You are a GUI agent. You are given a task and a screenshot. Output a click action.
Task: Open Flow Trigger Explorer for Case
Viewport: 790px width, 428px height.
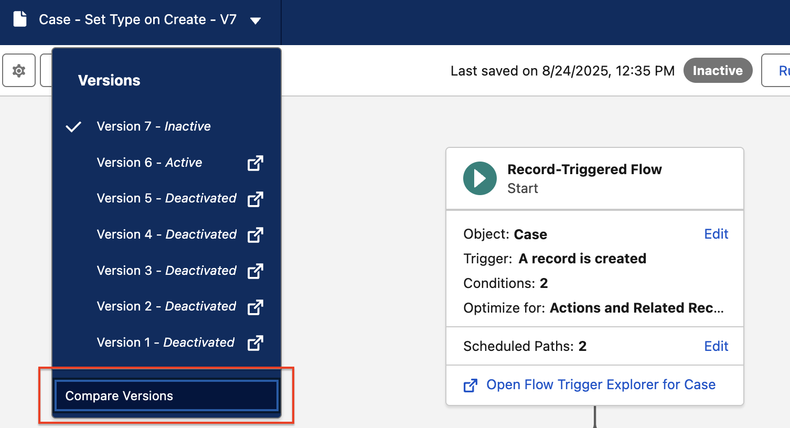coord(601,384)
